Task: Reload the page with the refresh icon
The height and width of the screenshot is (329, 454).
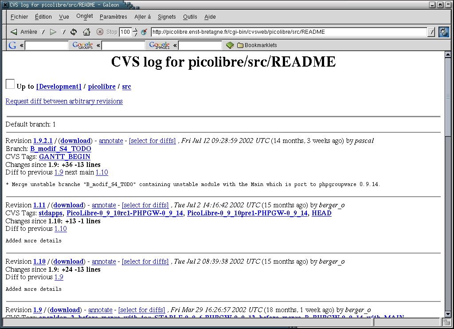Action: pyautogui.click(x=74, y=32)
